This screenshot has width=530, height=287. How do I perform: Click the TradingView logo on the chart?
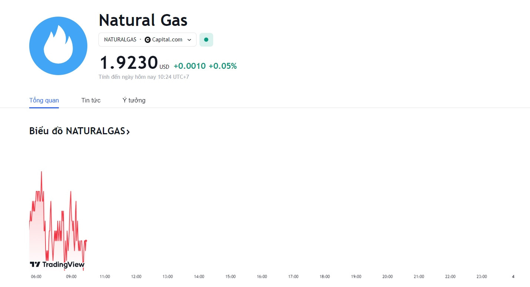57,264
